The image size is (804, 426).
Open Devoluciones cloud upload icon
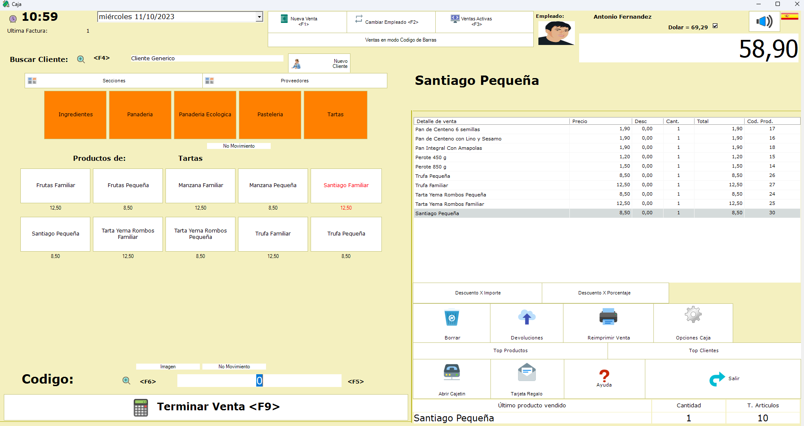(x=527, y=317)
